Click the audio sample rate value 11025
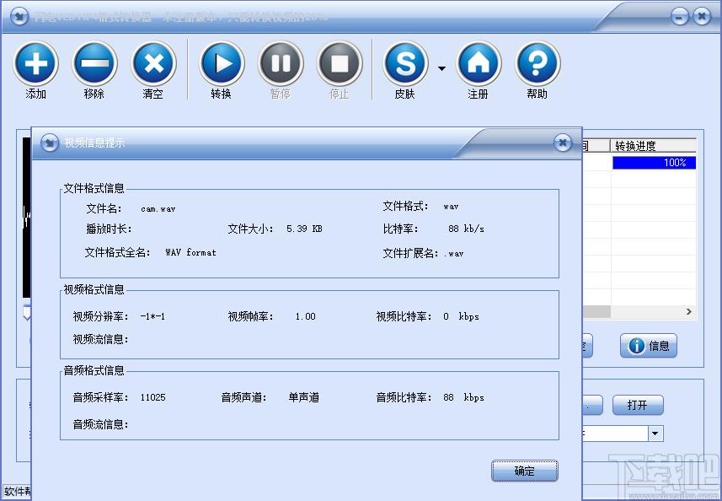Screen dimensions: 722x501 pyautogui.click(x=152, y=397)
